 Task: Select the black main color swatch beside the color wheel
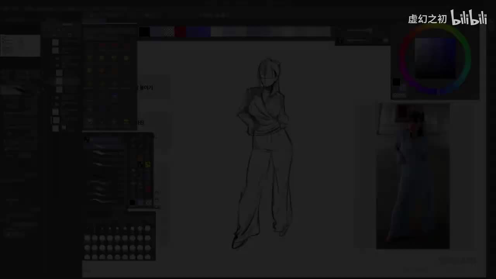[396, 82]
